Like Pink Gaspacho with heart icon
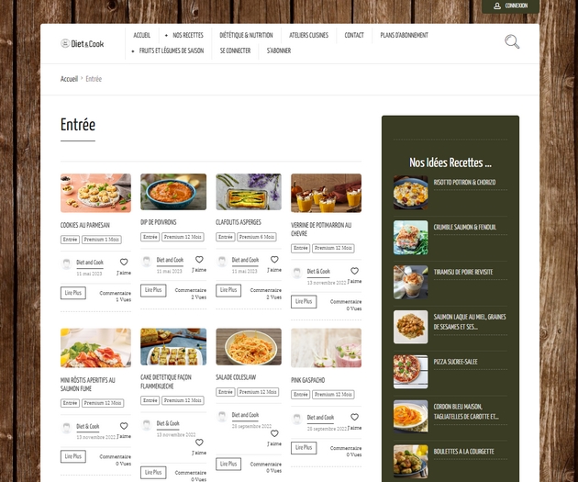 [354, 417]
